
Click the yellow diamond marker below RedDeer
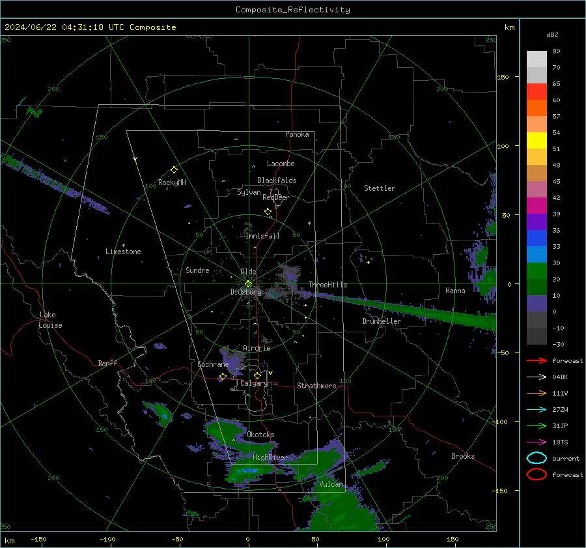(268, 212)
